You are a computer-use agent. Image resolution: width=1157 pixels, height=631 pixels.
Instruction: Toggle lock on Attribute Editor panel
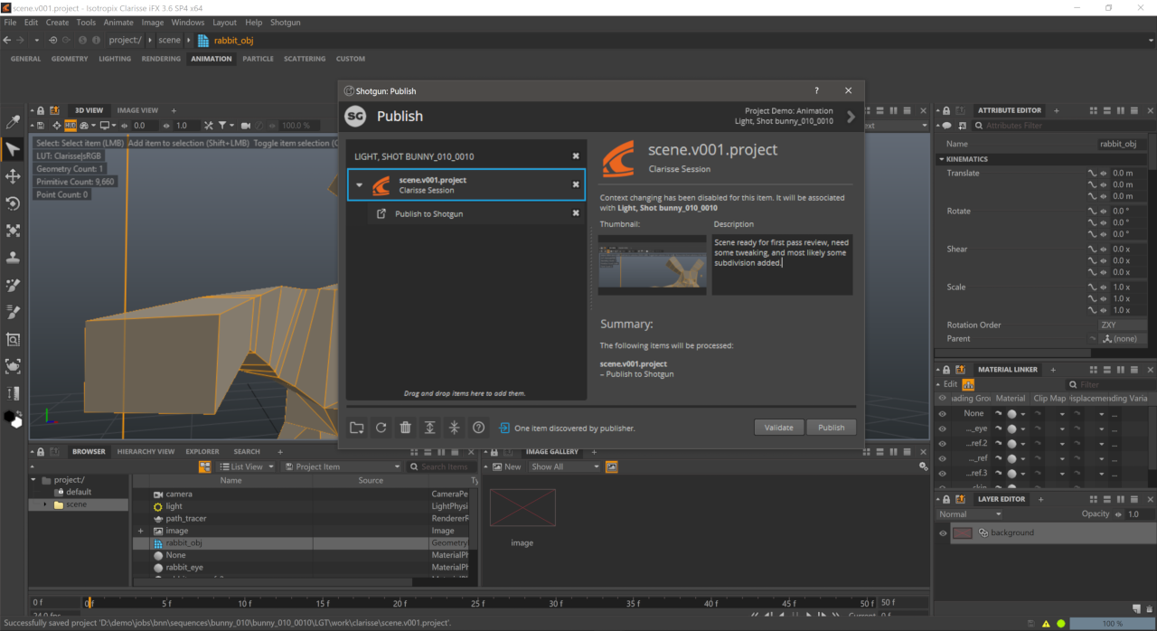pos(947,110)
